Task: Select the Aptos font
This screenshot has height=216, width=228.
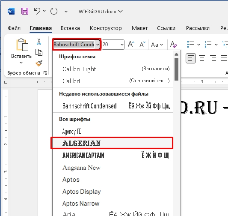Action: (113, 180)
